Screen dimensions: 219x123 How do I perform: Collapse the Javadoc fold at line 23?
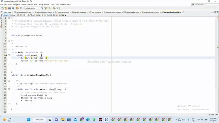click(x=9, y=81)
